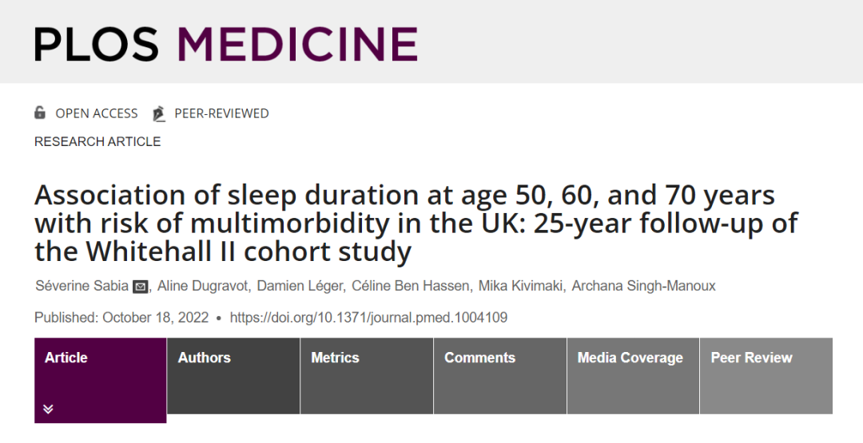Viewport: 863px width, 443px height.
Task: Switch to the Authors tab
Action: [x=233, y=376]
